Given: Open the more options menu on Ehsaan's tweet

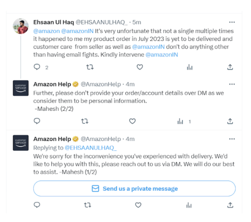Looking at the screenshot, I should (x=232, y=22).
